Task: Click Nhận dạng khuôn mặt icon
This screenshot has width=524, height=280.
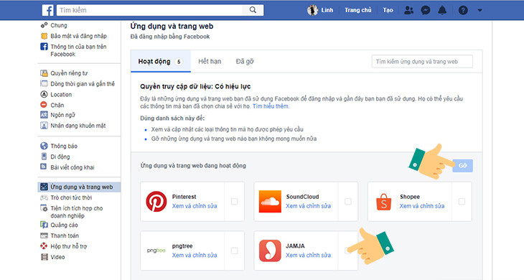Action: pos(44,126)
